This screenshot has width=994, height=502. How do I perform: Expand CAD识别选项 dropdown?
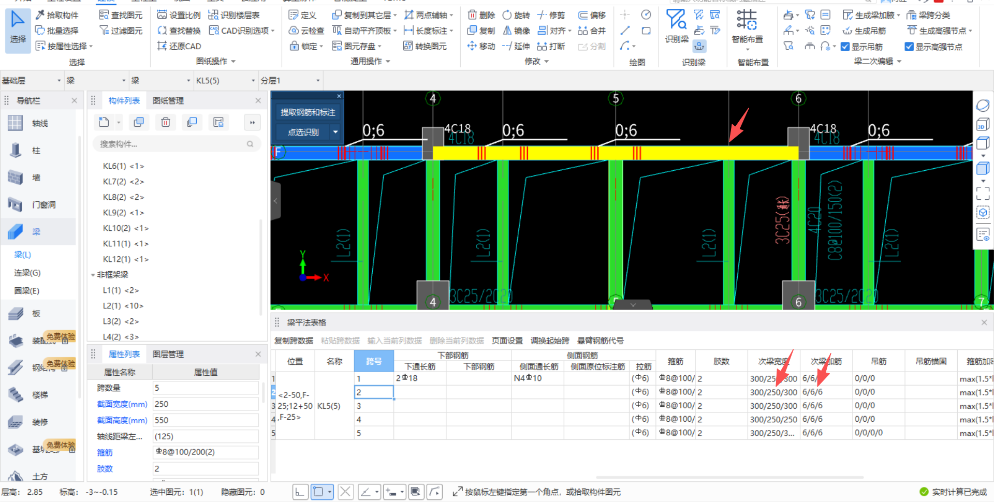point(273,31)
